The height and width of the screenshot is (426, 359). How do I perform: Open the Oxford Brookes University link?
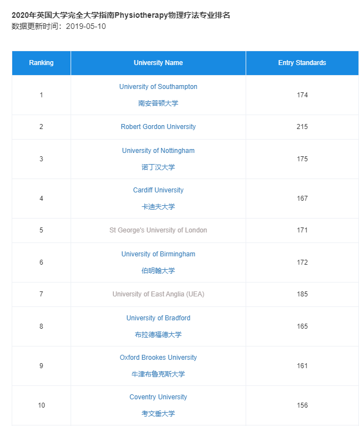pyautogui.click(x=158, y=358)
